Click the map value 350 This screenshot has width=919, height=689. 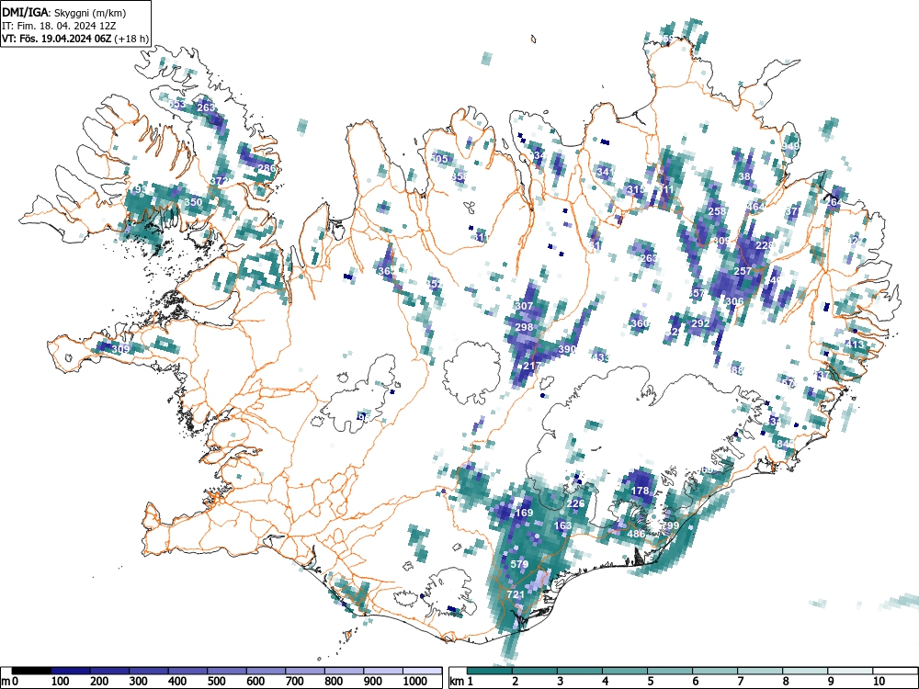[193, 202]
